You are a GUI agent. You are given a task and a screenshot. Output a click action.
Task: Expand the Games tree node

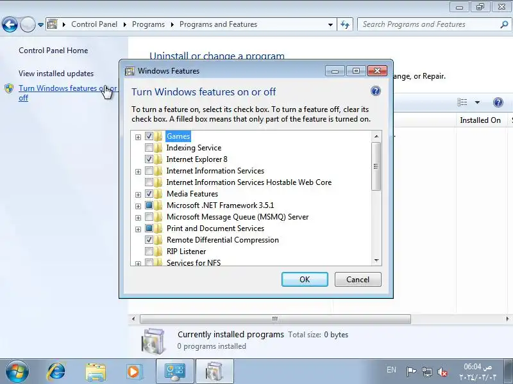pyautogui.click(x=138, y=137)
